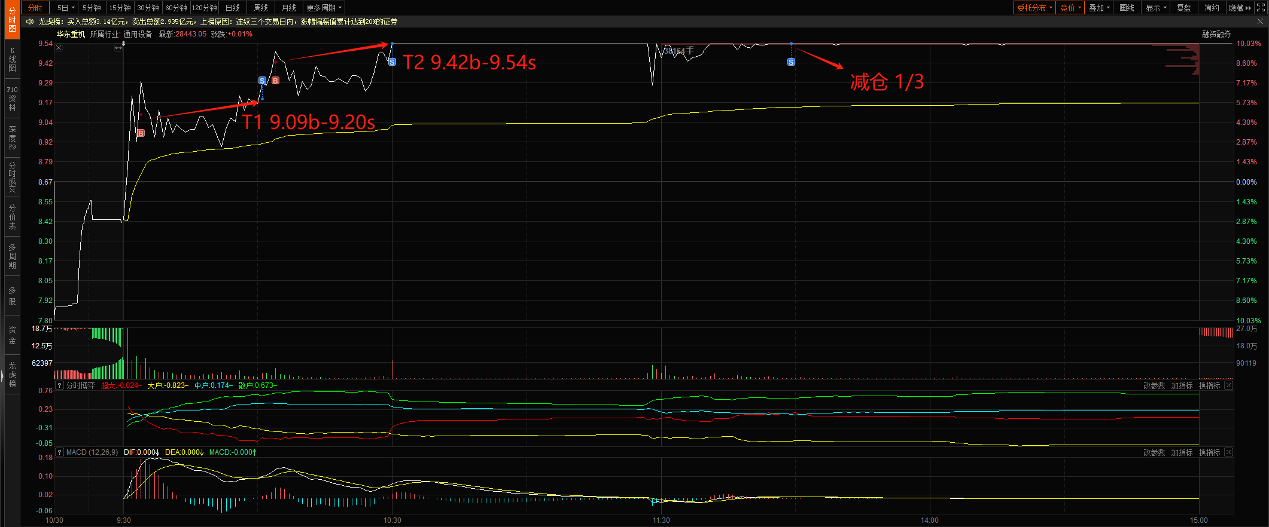
Task: Close the 龙虎榜 announcement bar
Action: coord(1260,22)
